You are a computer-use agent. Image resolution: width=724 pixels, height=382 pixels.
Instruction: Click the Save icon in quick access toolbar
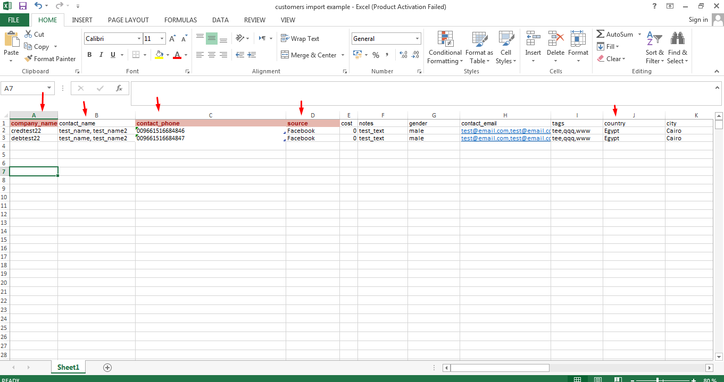coord(22,6)
